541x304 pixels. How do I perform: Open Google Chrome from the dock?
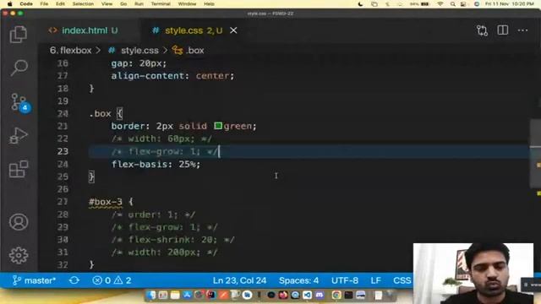coord(336,295)
